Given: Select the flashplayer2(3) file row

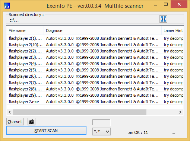Looking at the screenshot, I should 95,57.
